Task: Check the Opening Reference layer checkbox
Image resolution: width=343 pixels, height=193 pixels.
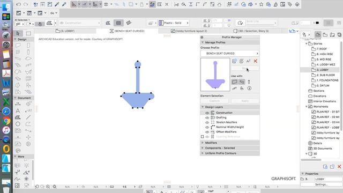Action: pyautogui.click(x=202, y=137)
